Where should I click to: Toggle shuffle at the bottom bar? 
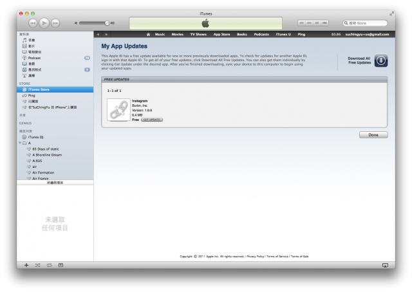(x=38, y=265)
